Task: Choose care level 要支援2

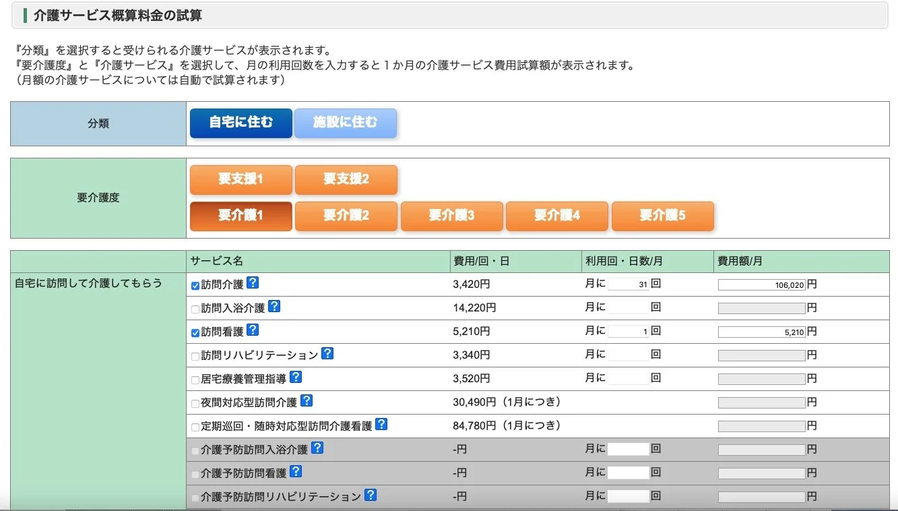Action: [x=346, y=180]
